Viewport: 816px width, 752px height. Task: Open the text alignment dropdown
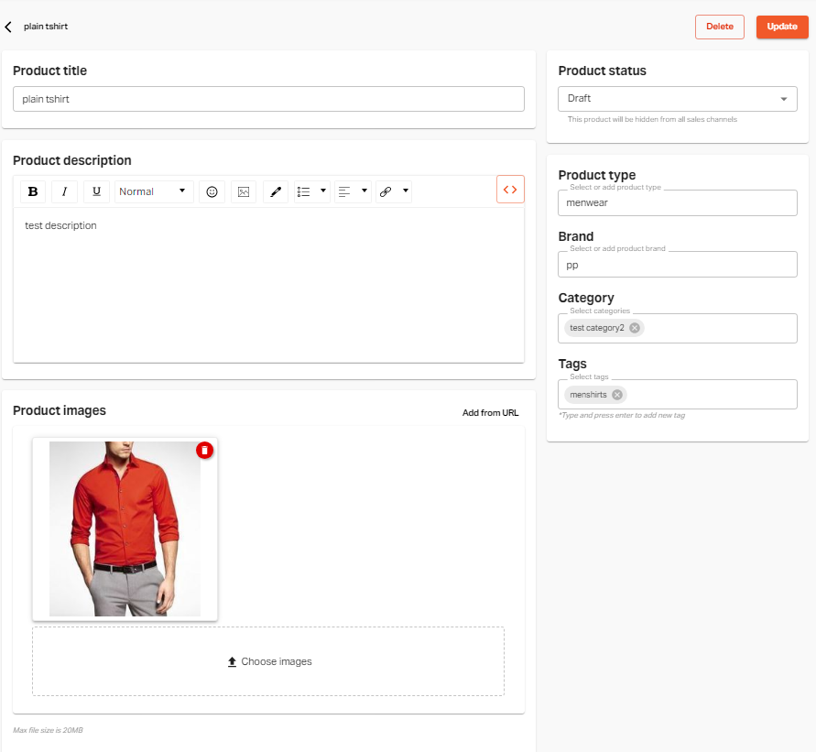click(353, 191)
